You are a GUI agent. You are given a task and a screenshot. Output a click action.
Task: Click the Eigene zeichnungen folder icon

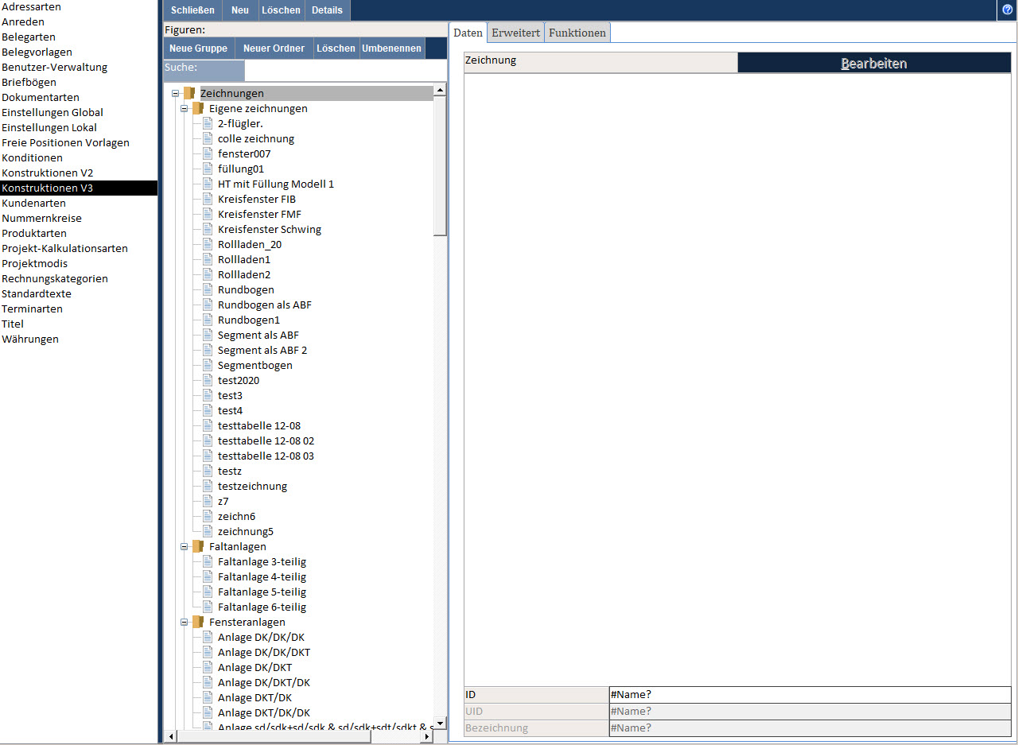[x=198, y=109]
